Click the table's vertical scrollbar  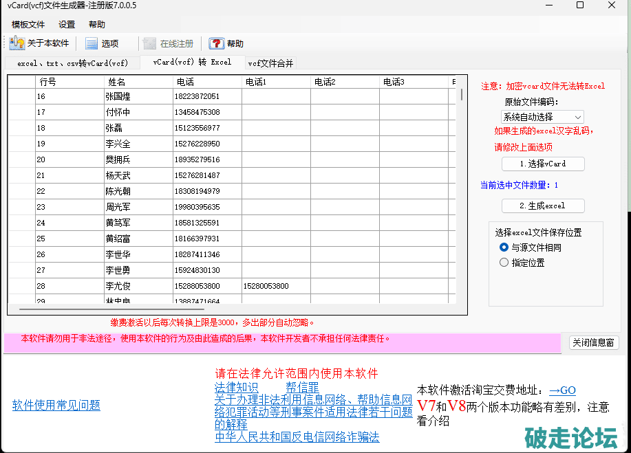click(x=462, y=192)
